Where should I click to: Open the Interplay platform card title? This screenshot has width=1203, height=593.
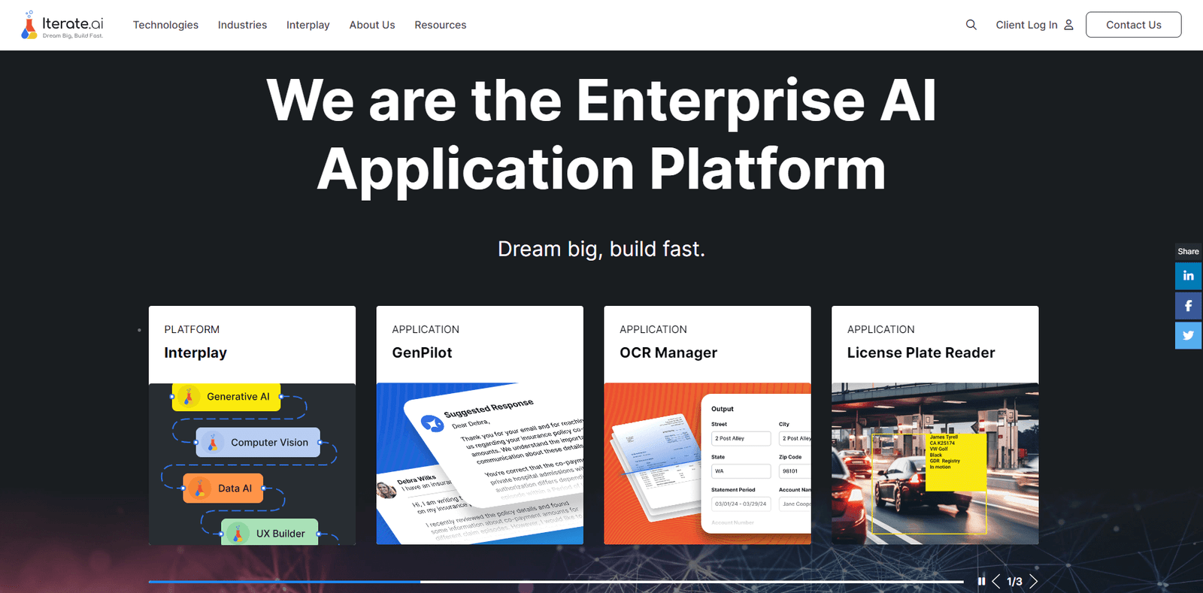click(x=195, y=352)
